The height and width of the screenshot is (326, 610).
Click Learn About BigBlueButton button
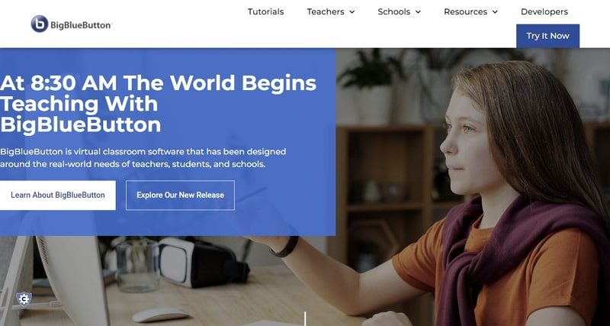tap(58, 195)
